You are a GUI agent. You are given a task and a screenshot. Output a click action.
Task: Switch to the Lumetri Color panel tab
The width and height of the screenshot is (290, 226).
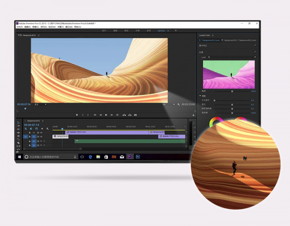205,35
